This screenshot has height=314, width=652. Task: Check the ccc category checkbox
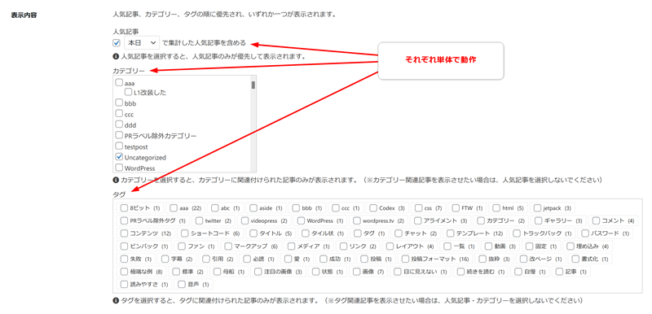click(x=119, y=114)
